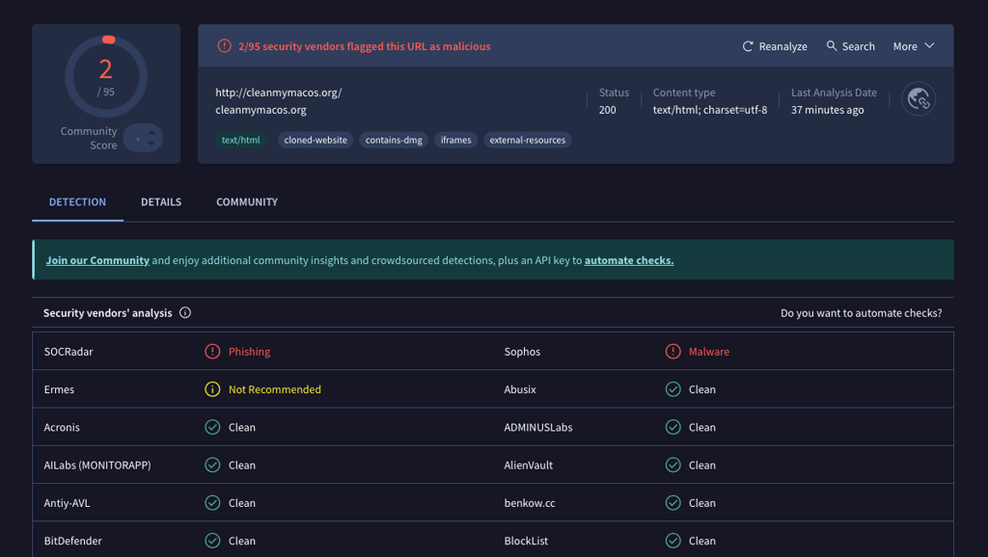The width and height of the screenshot is (988, 557).
Task: Click the red alert icon in the malicious banner
Action: [x=224, y=46]
